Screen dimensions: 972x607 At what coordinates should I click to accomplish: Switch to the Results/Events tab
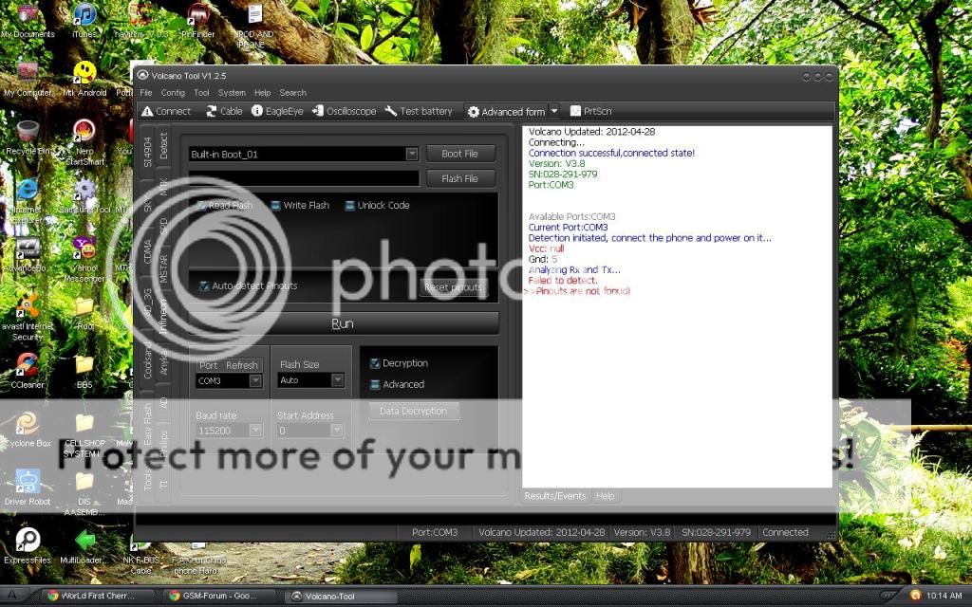tap(556, 496)
